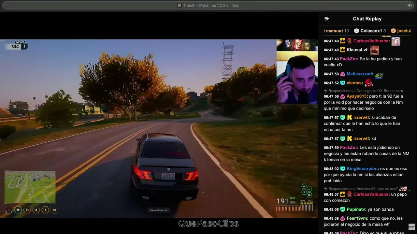Click the crown badge on CarlossValbuena's 06:47:40 message
Image resolution: width=417 pixels, height=234 pixels.
click(x=342, y=41)
